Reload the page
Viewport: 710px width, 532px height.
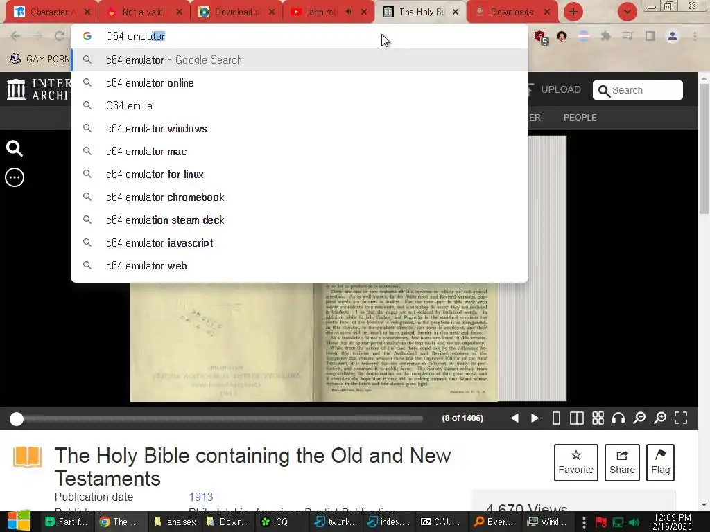tap(60, 36)
